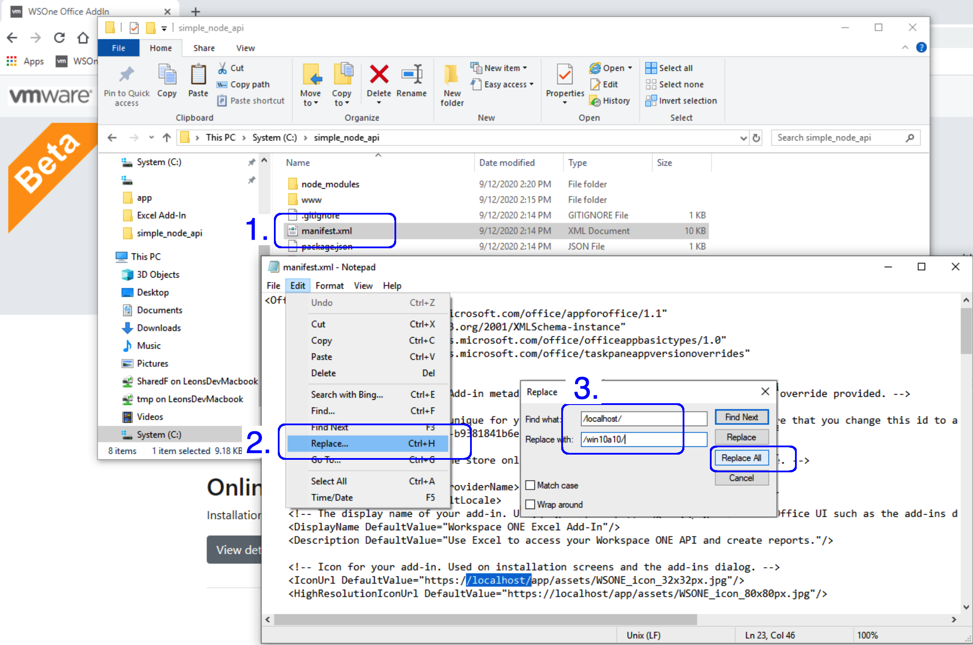Viewport: 973px width, 645px height.
Task: Collapse the ribbon with chevron
Action: [905, 47]
